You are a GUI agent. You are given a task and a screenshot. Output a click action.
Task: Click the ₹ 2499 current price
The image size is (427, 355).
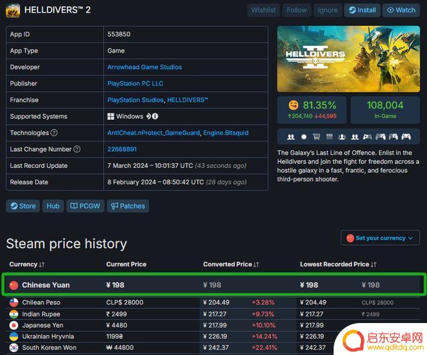point(117,314)
